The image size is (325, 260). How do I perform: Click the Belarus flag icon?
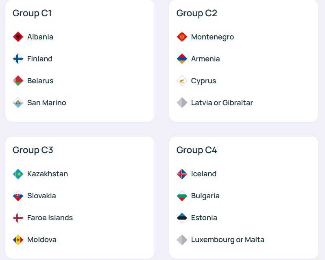(x=18, y=81)
